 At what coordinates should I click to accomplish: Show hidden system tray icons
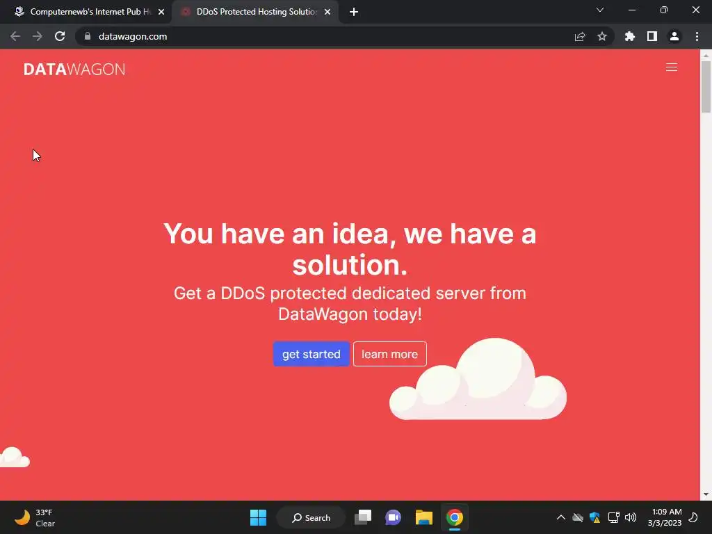(x=561, y=517)
